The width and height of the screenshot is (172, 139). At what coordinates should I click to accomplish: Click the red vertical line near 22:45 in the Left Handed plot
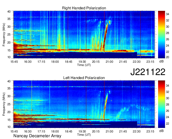(x=141, y=104)
